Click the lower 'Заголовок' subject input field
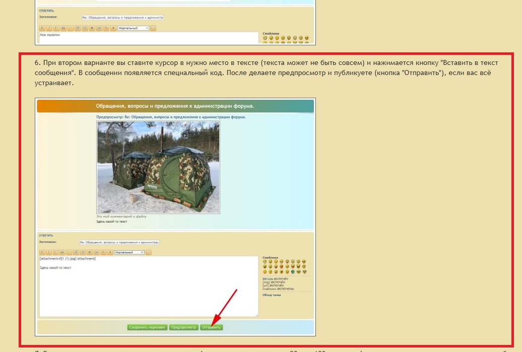 [x=119, y=242]
